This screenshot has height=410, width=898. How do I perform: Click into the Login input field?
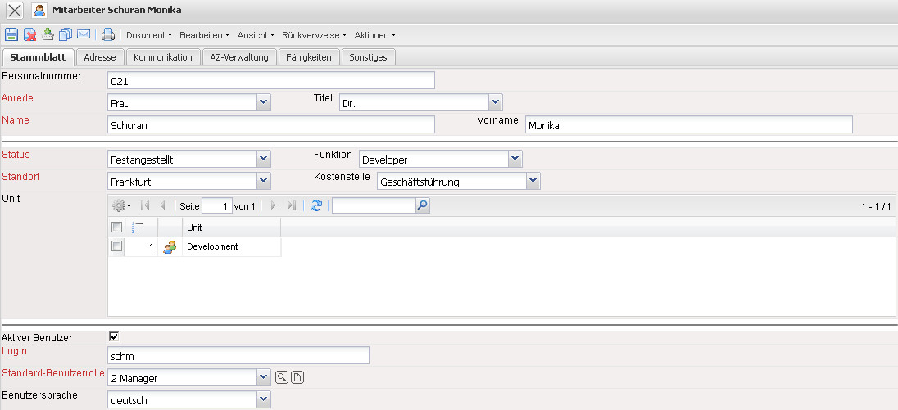tap(238, 356)
